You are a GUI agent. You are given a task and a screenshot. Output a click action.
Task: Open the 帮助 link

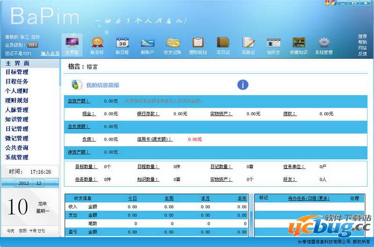(362, 42)
